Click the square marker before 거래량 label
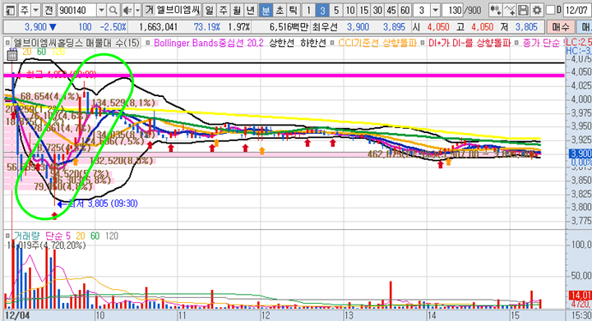The height and width of the screenshot is (321, 592). (x=7, y=236)
